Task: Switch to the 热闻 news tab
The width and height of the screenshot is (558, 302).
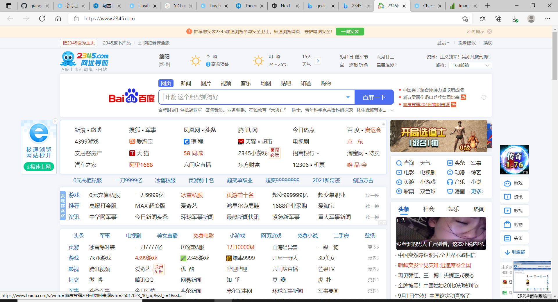Action: pos(479,209)
